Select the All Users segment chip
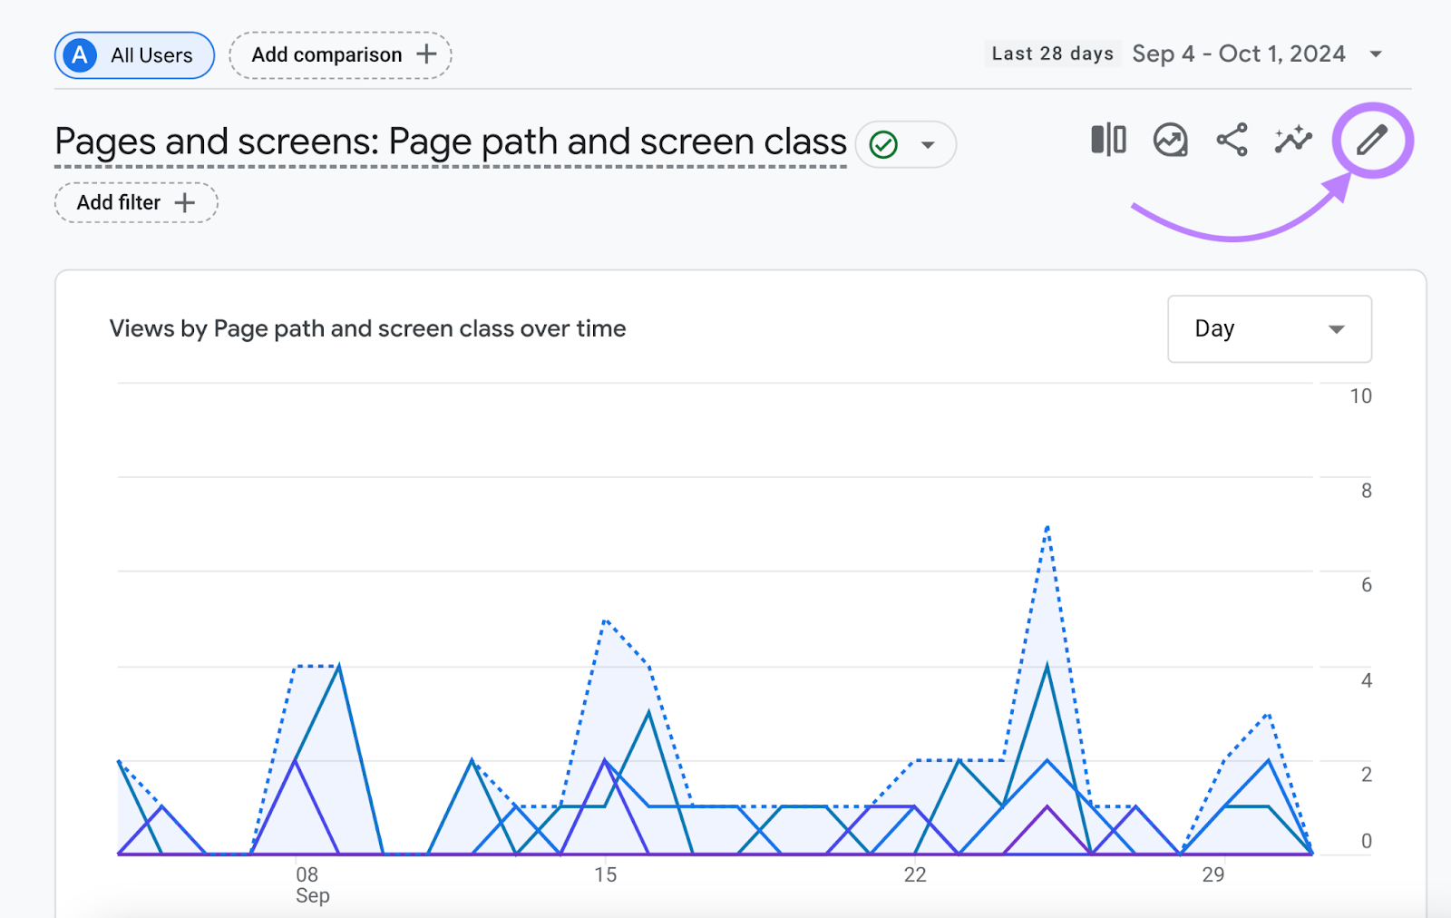1451x918 pixels. pyautogui.click(x=135, y=55)
